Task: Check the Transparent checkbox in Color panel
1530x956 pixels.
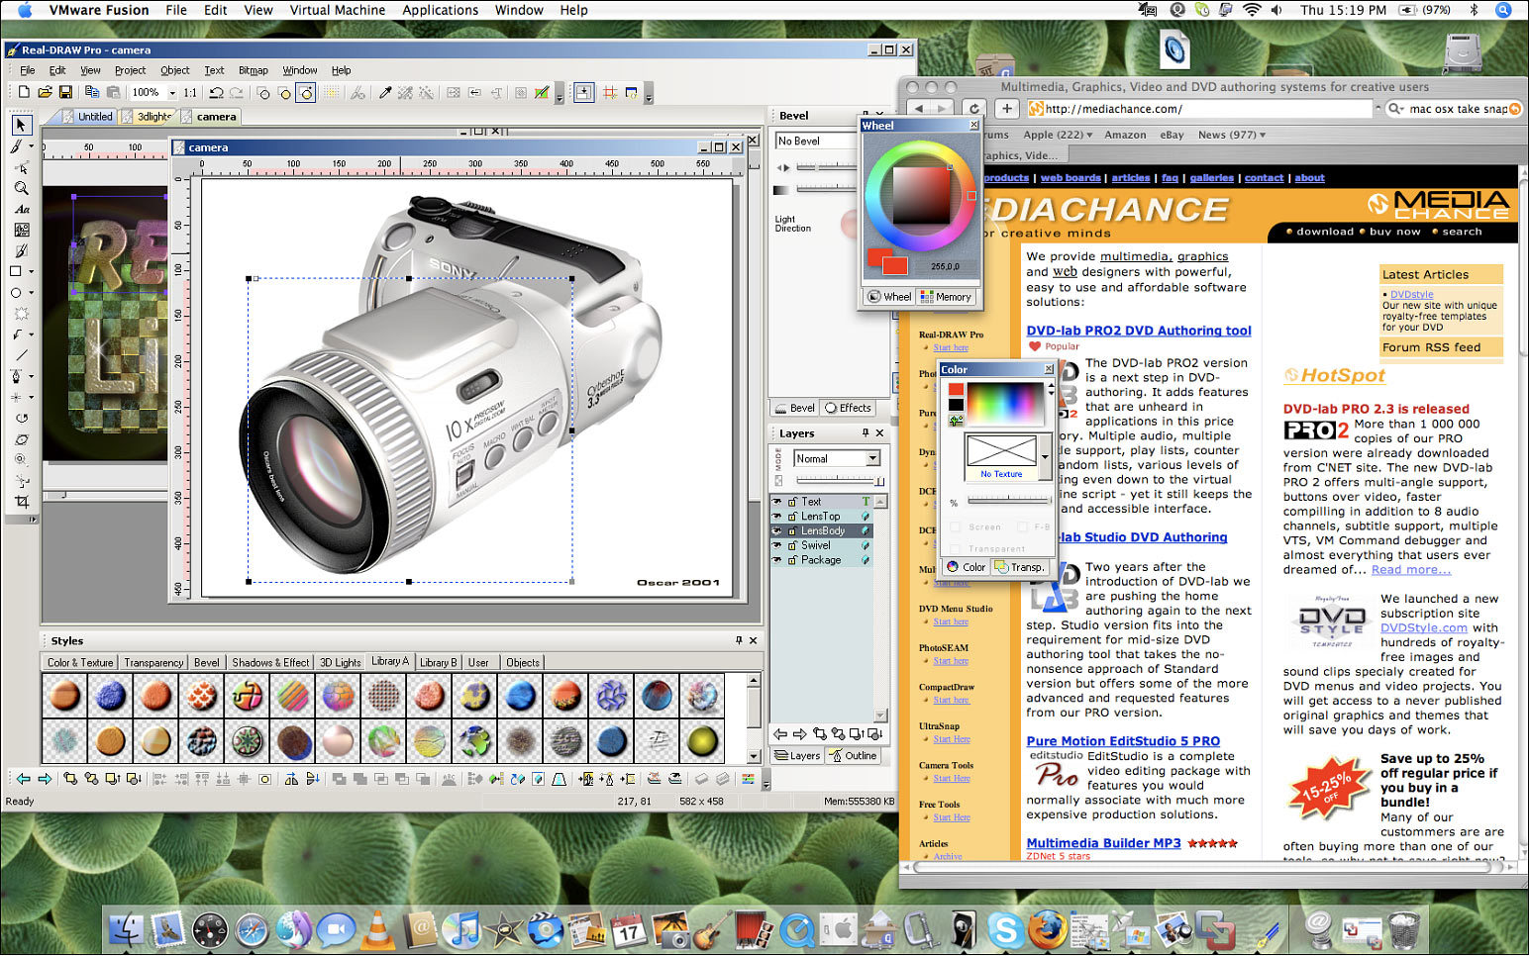Action: (x=956, y=549)
